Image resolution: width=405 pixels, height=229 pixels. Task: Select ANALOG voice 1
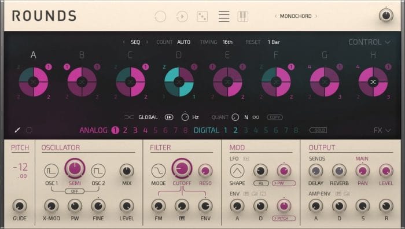coord(115,130)
